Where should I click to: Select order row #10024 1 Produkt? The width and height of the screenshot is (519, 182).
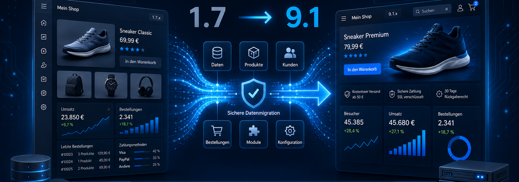point(86,162)
